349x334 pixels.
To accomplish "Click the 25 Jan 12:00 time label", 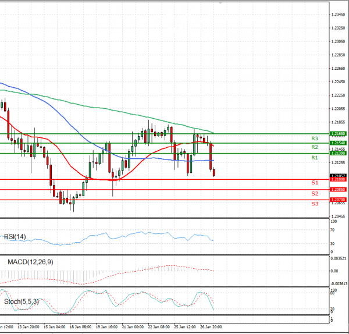I will click(x=185, y=327).
